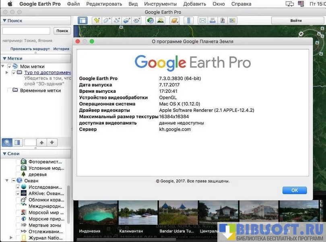Image resolution: width=326 pixels, height=242 pixels.
Task: Open the planet switcher icon
Action: click(174, 21)
